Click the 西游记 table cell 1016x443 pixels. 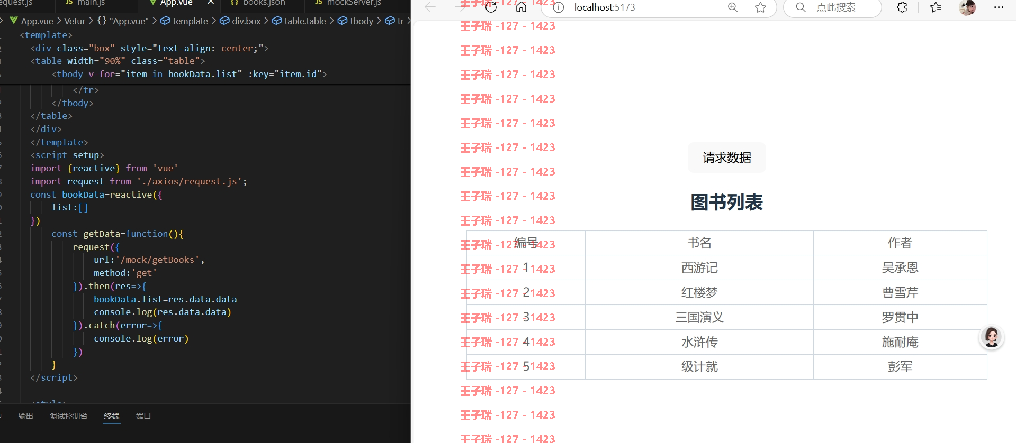coord(699,267)
